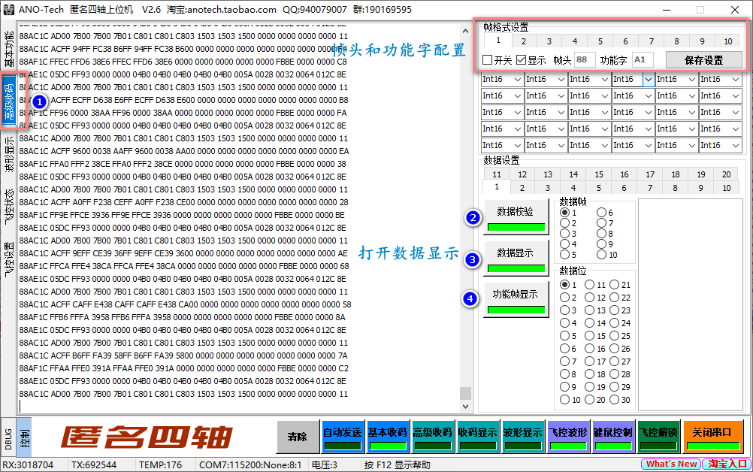Click the TX:692544 status text

pos(94,464)
